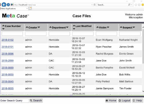Image resolution: width=144 pixels, height=104 pixels.
Task: Click the Help button
Action: click(x=137, y=101)
